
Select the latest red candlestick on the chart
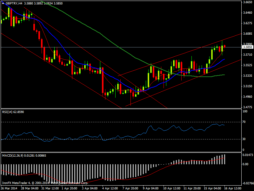(x=224, y=46)
